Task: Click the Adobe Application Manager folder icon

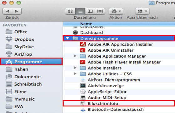Action: click(x=83, y=56)
